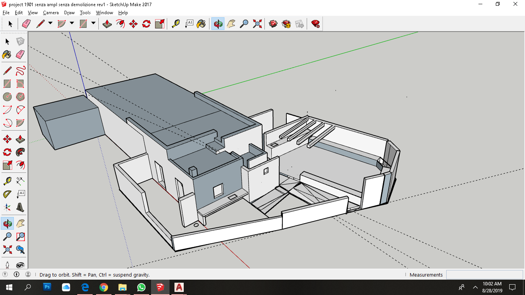Open Google Chrome from the taskbar
The width and height of the screenshot is (525, 295).
103,287
